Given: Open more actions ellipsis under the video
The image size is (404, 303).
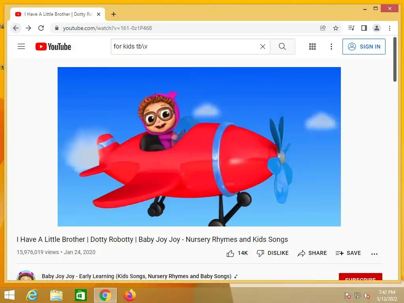Looking at the screenshot, I should (x=374, y=254).
